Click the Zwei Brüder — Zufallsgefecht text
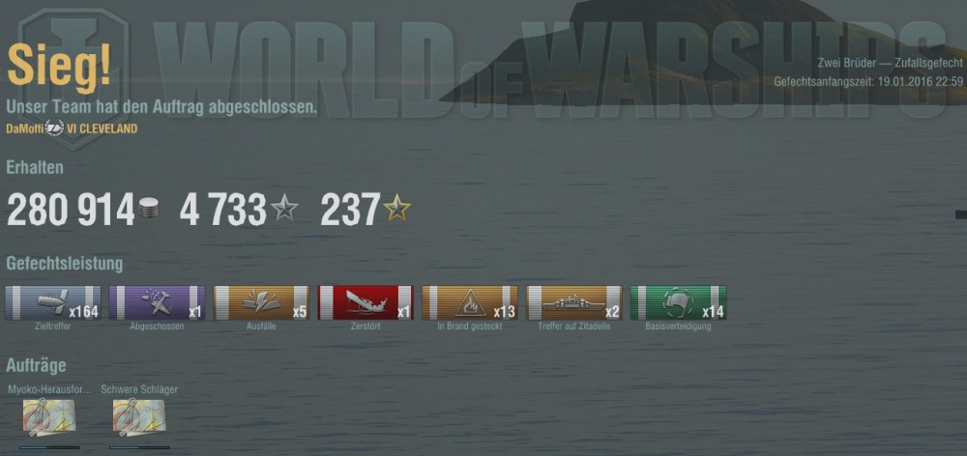Viewport: 967px width, 456px height. pos(890,64)
